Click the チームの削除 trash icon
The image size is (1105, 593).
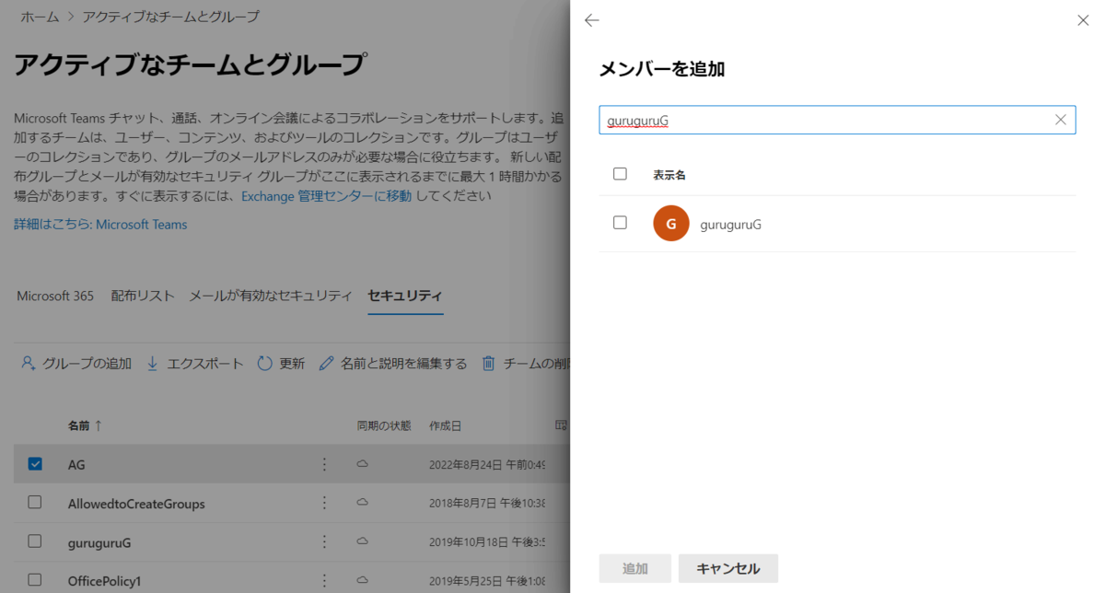pos(489,364)
